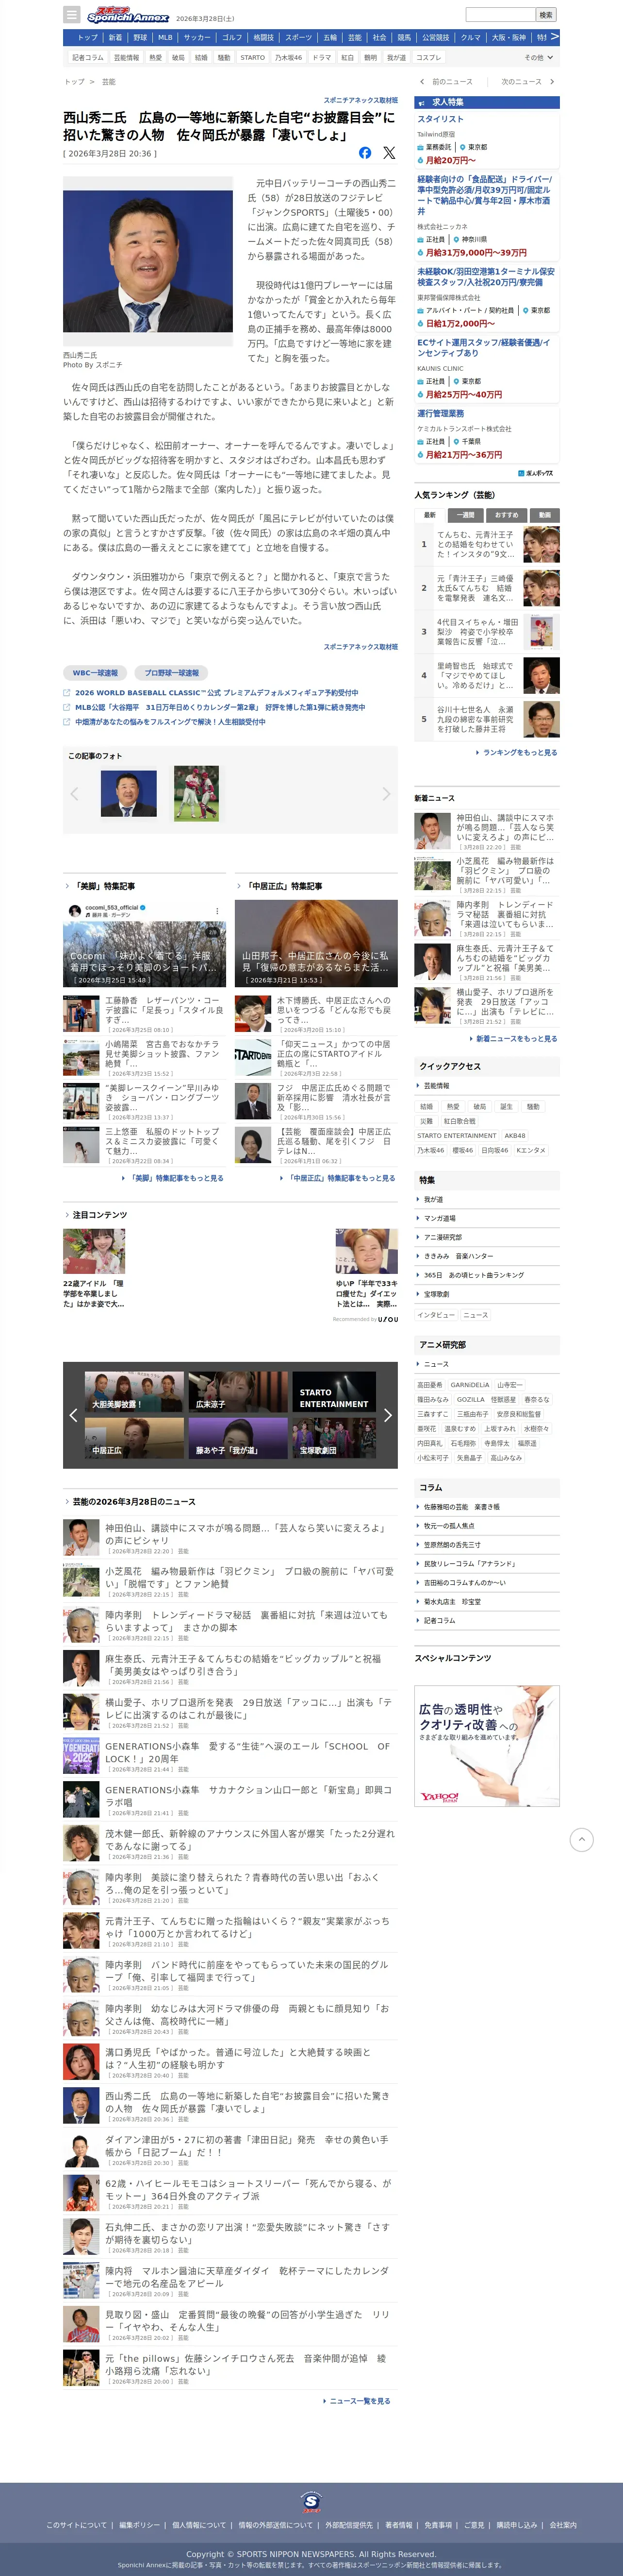The width and height of the screenshot is (623, 2576).
Task: Open the Yahoo advertising quality banner
Action: [487, 1746]
